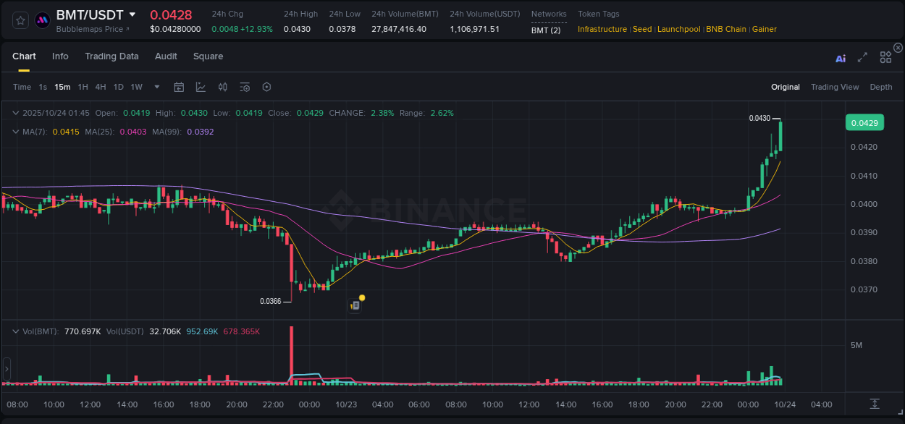Screen dimensions: 905x424
Task: Open the BMT/USDT pair dropdown
Action: (x=132, y=14)
